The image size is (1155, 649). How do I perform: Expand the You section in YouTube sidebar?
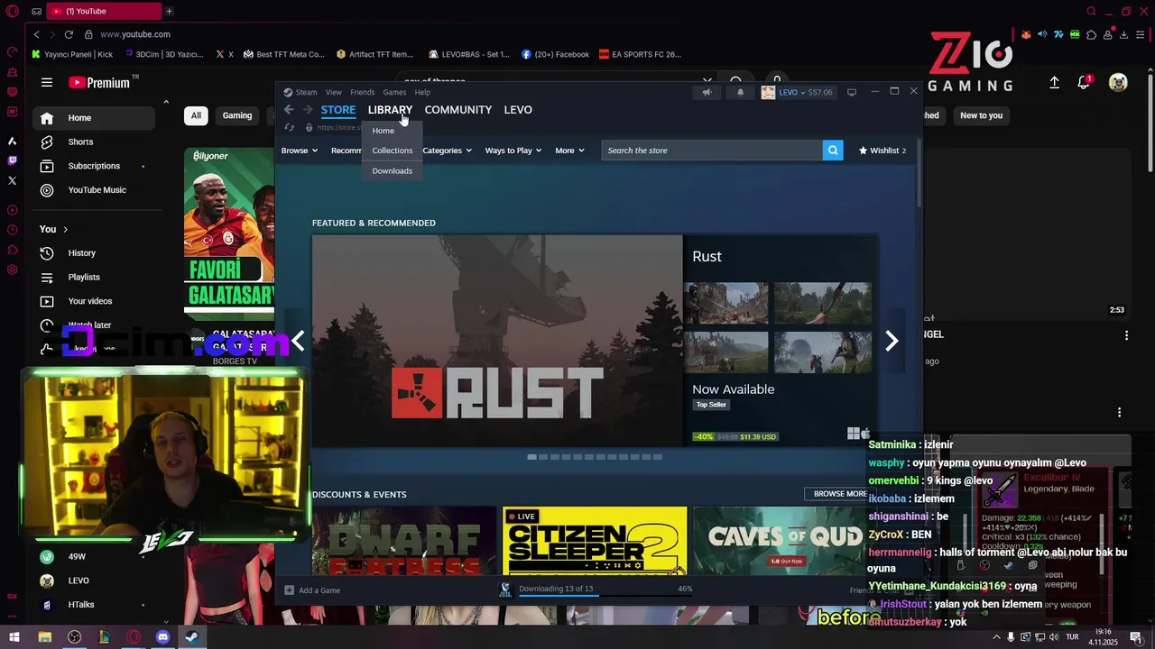[x=53, y=229]
